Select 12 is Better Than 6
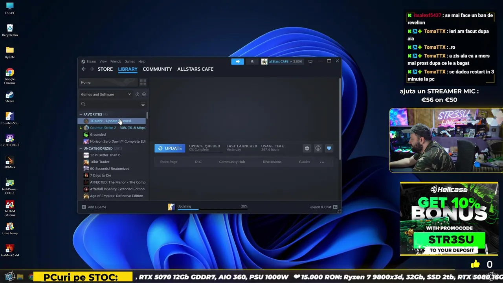Image resolution: width=503 pixels, height=283 pixels. (x=112, y=155)
